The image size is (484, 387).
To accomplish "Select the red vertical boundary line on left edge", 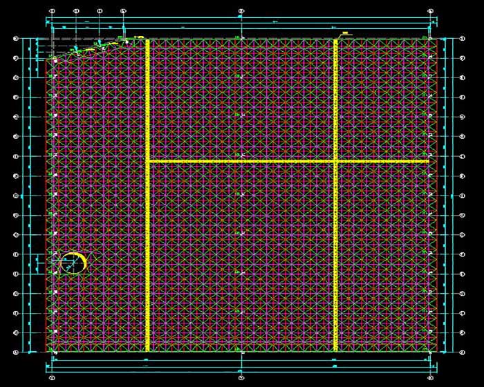I will [46, 207].
